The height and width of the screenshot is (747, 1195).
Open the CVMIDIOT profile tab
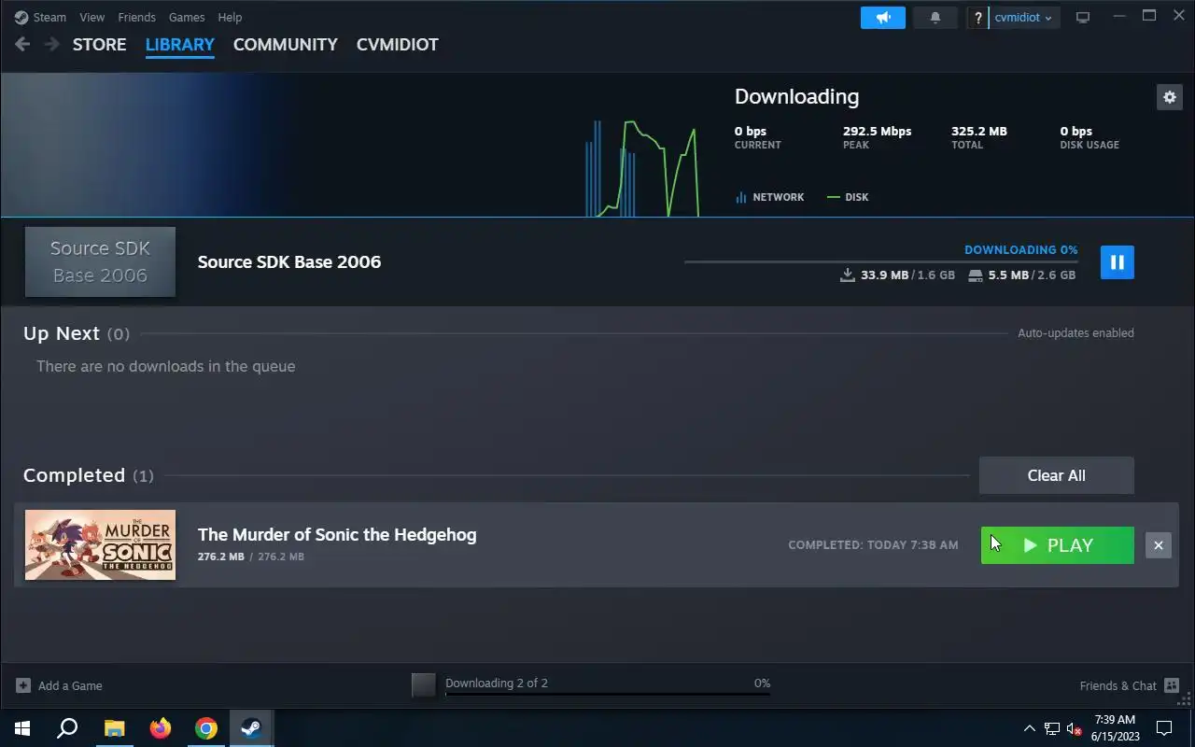[x=398, y=44]
